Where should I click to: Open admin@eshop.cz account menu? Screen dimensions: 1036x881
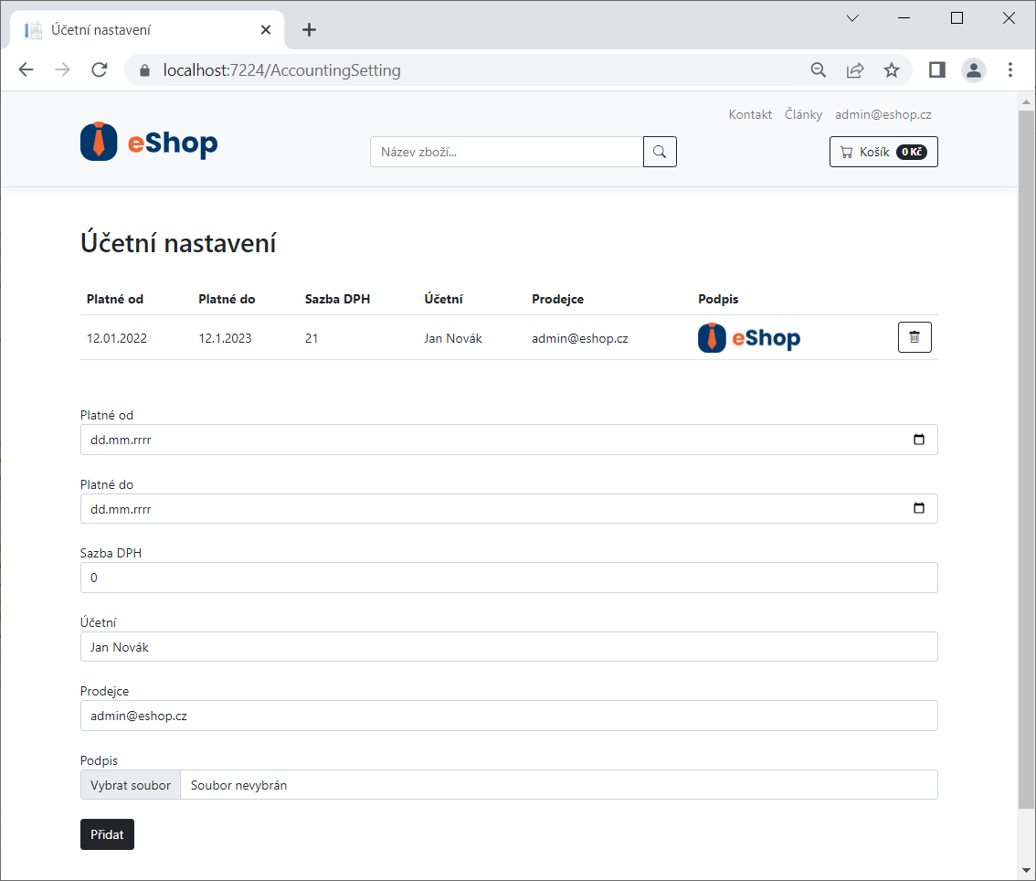click(883, 114)
